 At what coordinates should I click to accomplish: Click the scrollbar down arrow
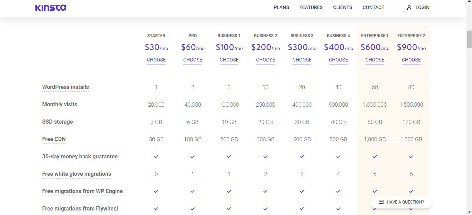pyautogui.click(x=469, y=212)
